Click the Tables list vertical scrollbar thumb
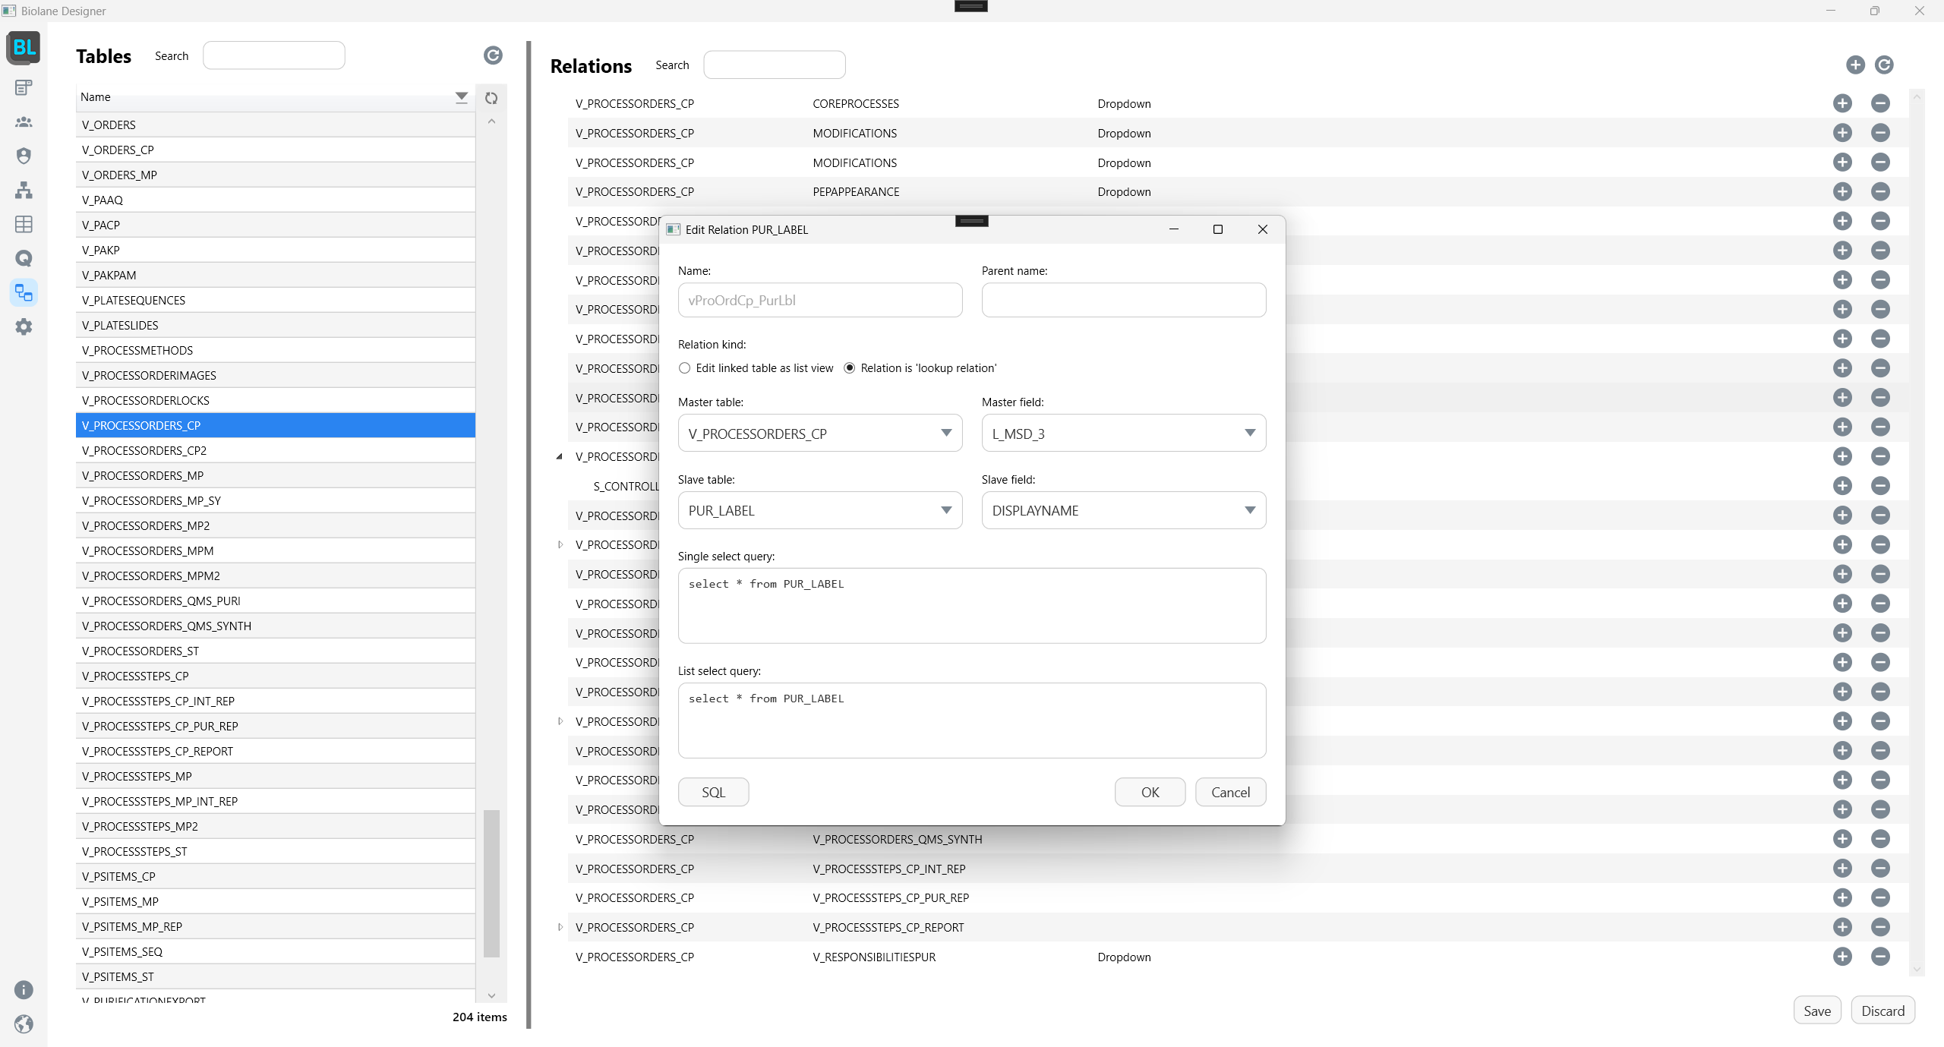 click(491, 883)
